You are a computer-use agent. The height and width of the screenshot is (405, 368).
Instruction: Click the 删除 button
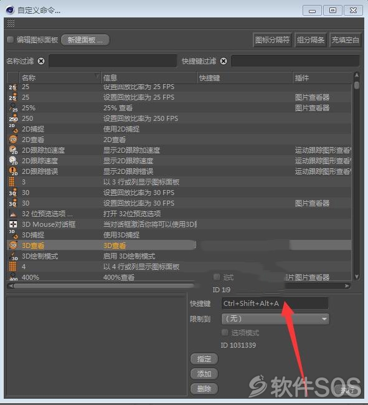tap(204, 389)
